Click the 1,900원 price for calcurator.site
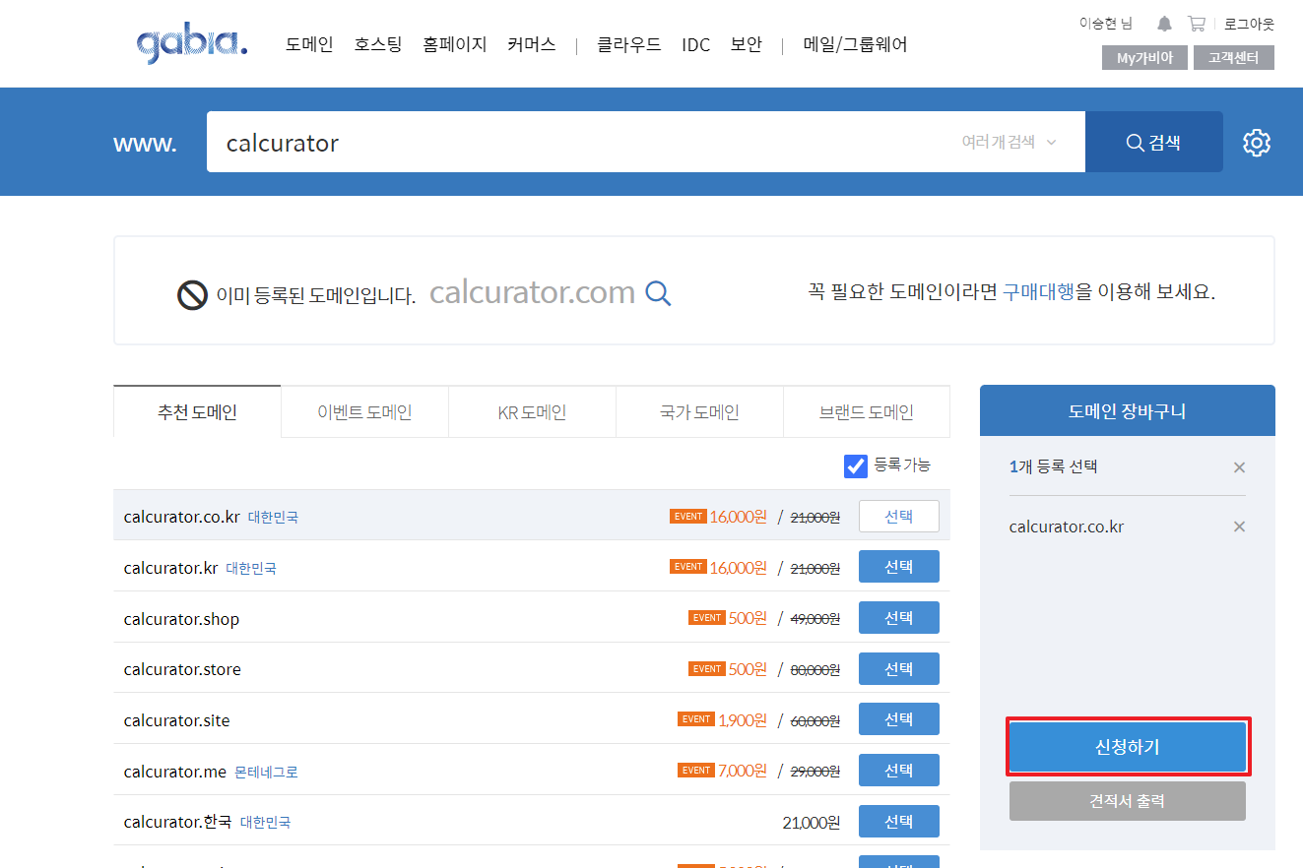This screenshot has width=1303, height=868. pyautogui.click(x=743, y=719)
